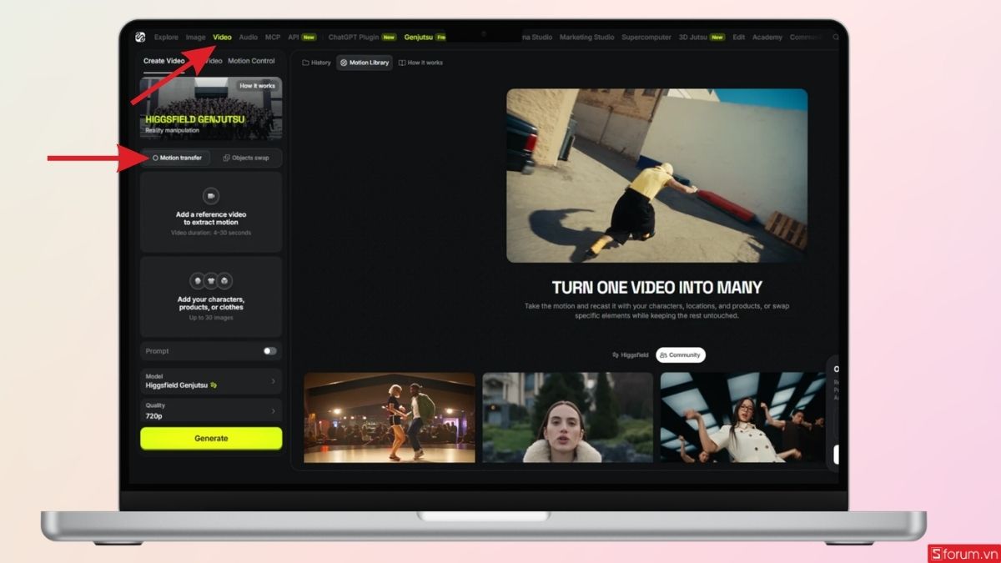Viewport: 1001px width, 563px height.
Task: Click the t-shirt clothes icon
Action: (x=211, y=281)
